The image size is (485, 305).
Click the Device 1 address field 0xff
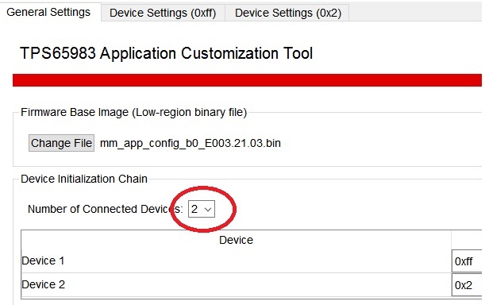pyautogui.click(x=467, y=261)
